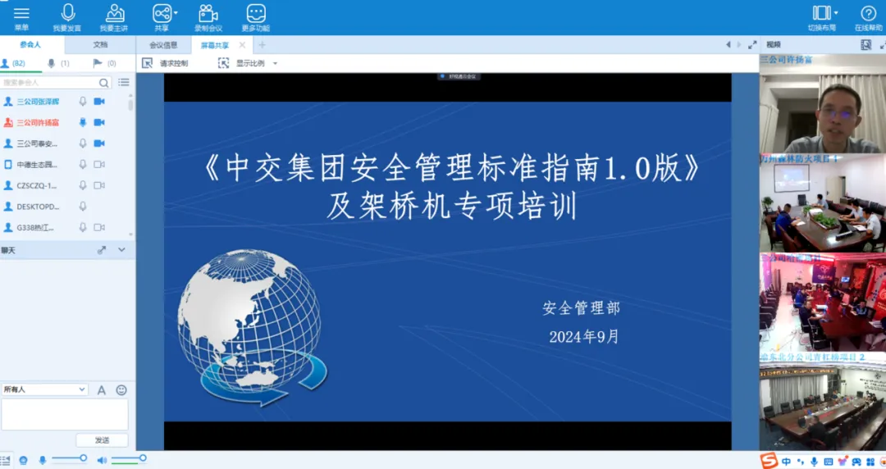
Task: Open 更多功能 smiley icon
Action: click(x=256, y=13)
